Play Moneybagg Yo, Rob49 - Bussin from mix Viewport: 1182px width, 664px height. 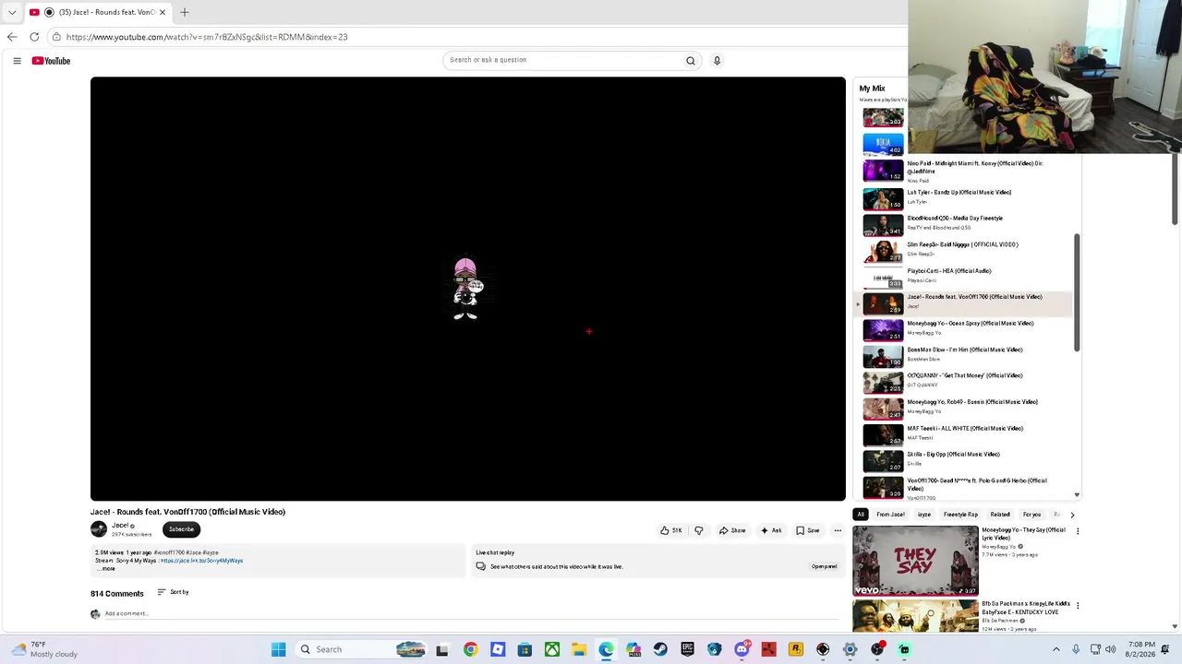966,408
